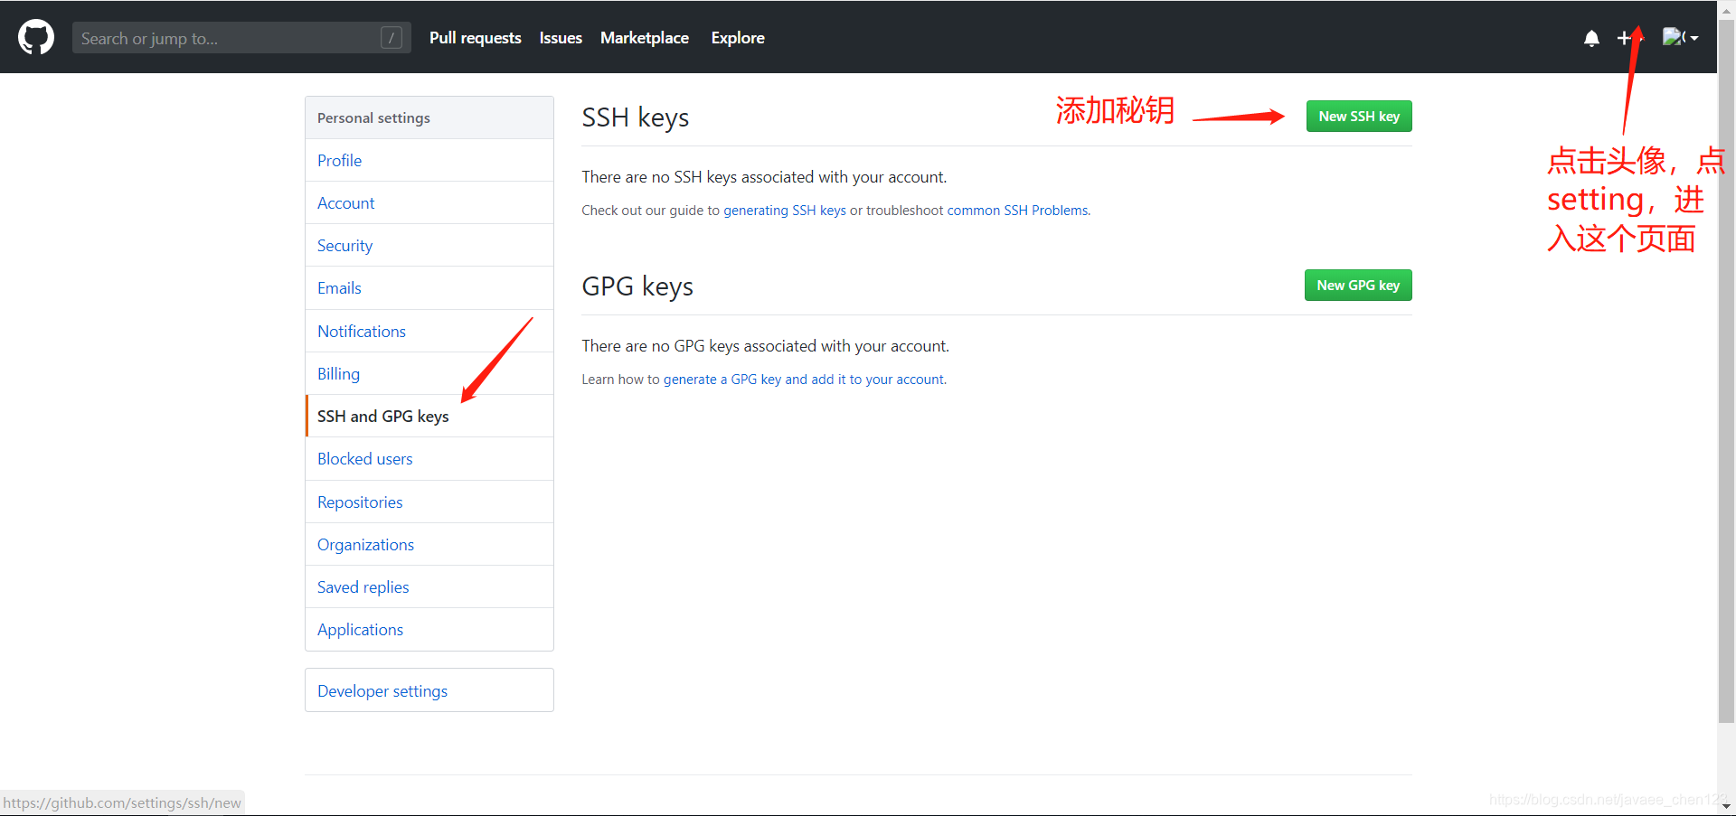Open Pull requests in top navigation
This screenshot has height=816, width=1736.
click(x=475, y=38)
